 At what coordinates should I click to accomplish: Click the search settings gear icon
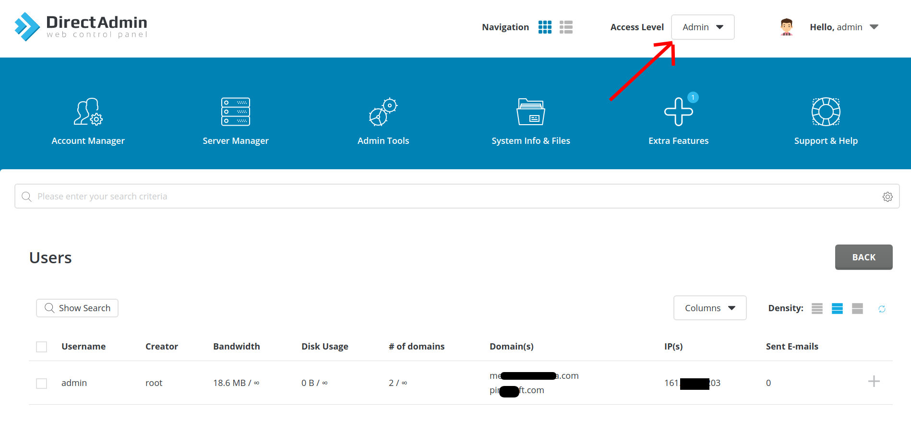point(887,197)
